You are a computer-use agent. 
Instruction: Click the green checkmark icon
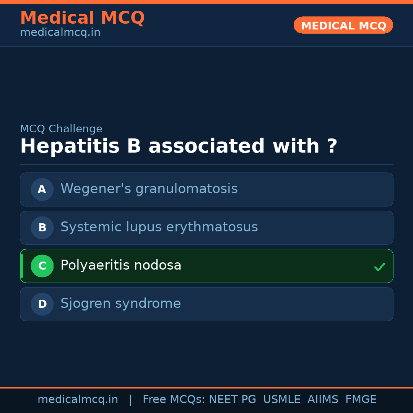coord(379,267)
